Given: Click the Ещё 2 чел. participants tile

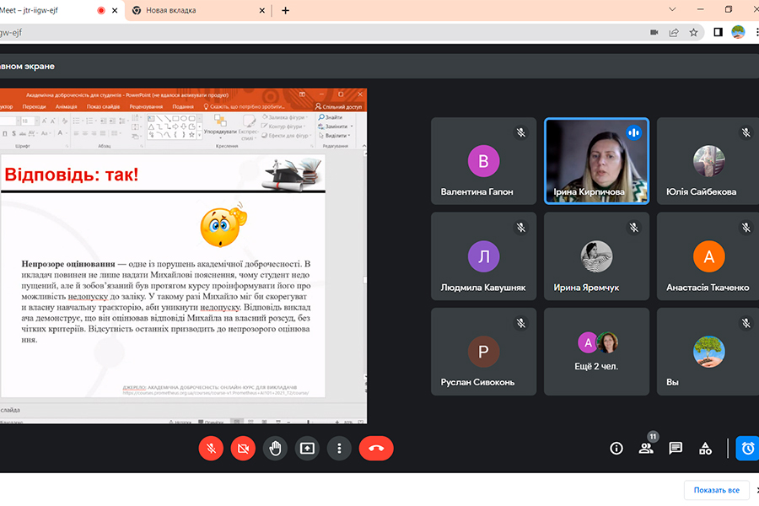Looking at the screenshot, I should pyautogui.click(x=596, y=352).
